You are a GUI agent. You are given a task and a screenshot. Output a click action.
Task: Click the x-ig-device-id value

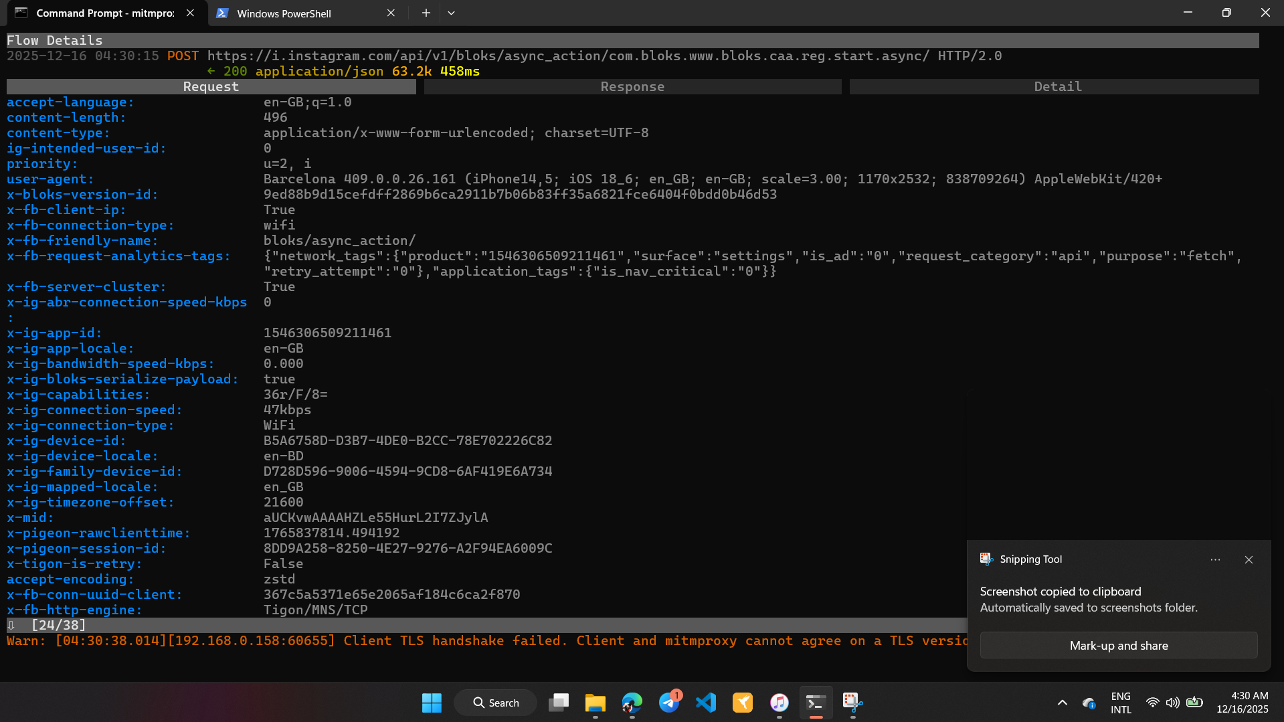[x=407, y=441]
